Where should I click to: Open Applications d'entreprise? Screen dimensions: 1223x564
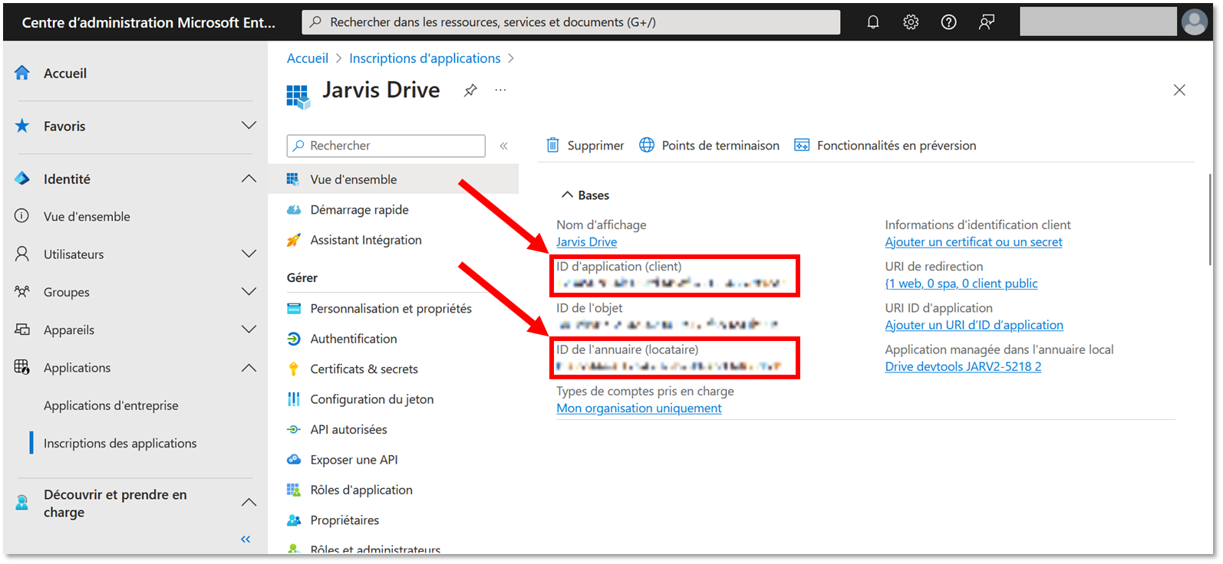tap(110, 405)
